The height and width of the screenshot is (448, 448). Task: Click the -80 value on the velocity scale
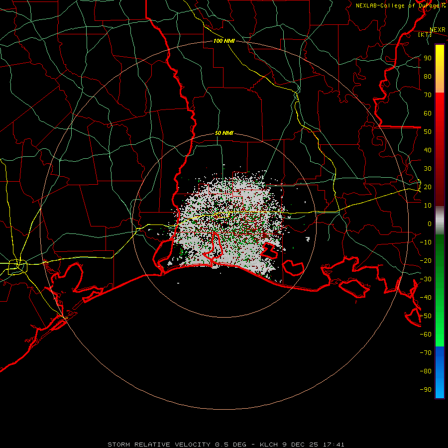[x=426, y=371]
